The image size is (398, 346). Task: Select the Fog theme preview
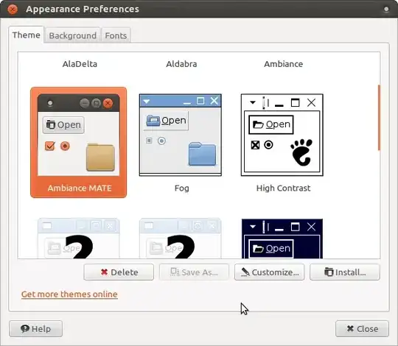click(181, 135)
